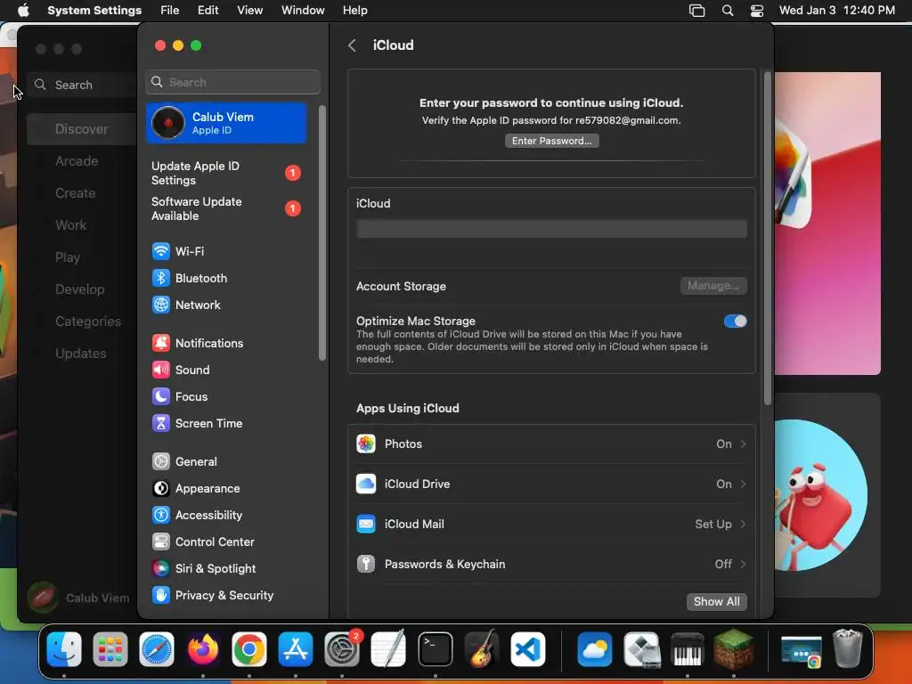Open Spotlight search in menu bar
The width and height of the screenshot is (912, 684).
click(727, 11)
